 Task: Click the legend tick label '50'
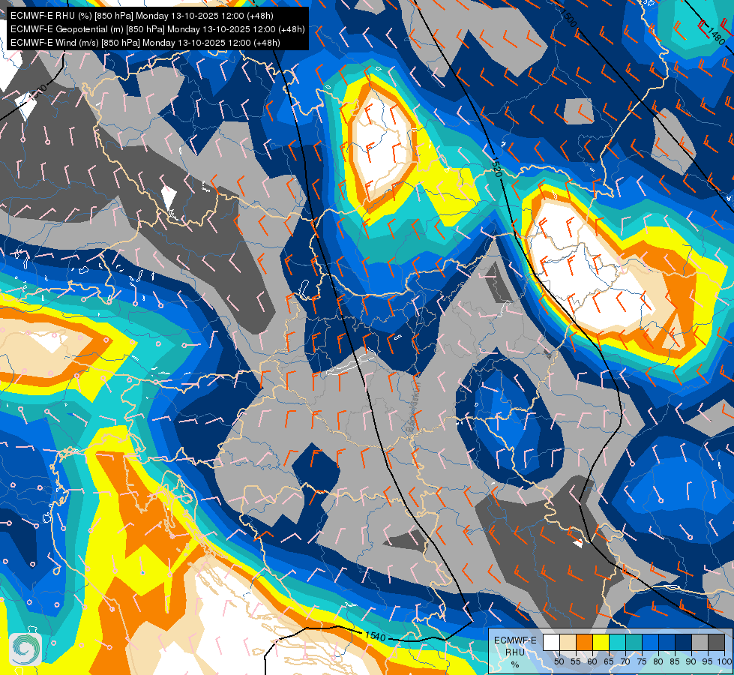(x=559, y=661)
